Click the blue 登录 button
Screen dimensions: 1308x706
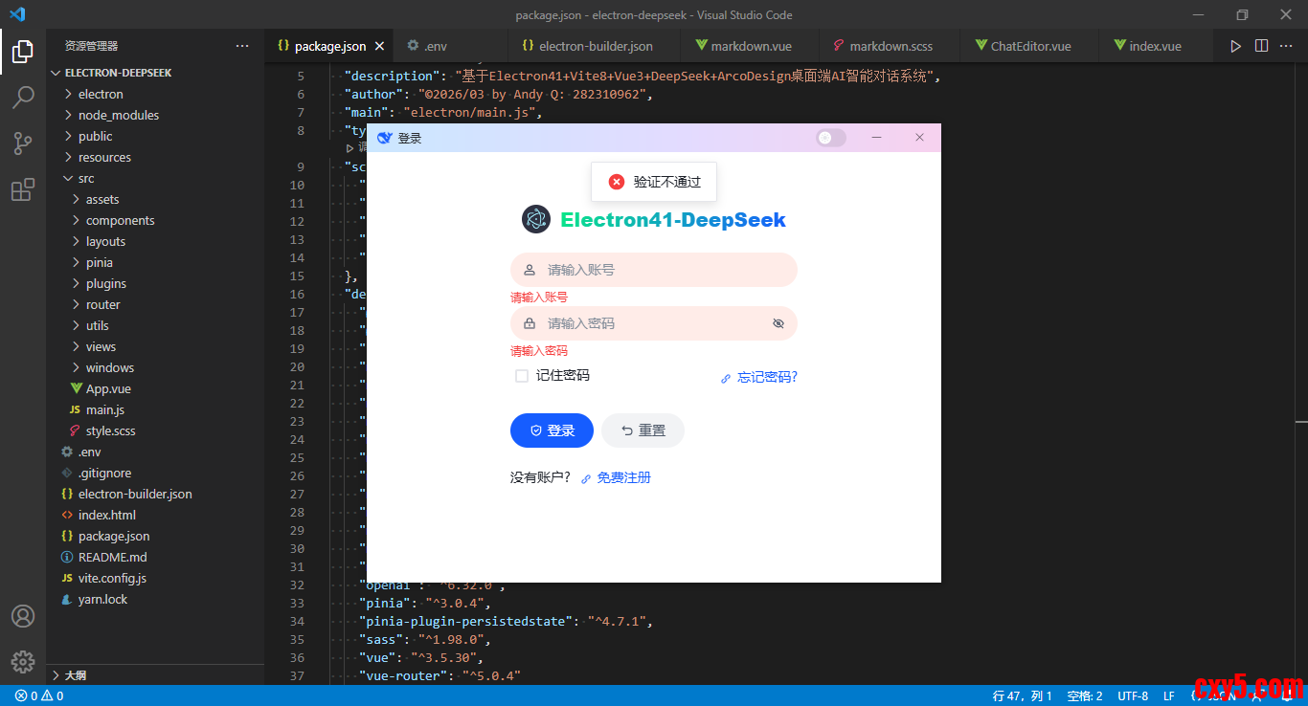click(x=552, y=430)
